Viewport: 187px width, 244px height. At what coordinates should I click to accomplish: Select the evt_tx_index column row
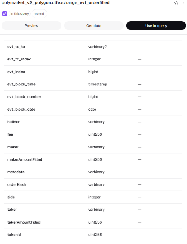pyautogui.click(x=93, y=59)
